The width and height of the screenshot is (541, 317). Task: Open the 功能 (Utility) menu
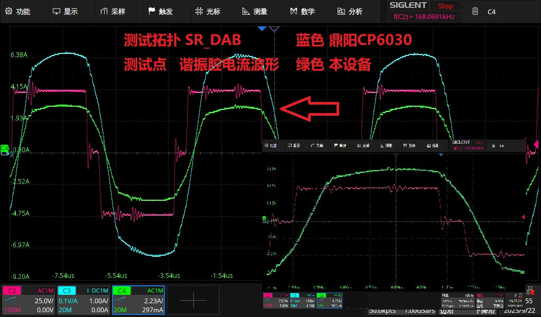tap(18, 12)
